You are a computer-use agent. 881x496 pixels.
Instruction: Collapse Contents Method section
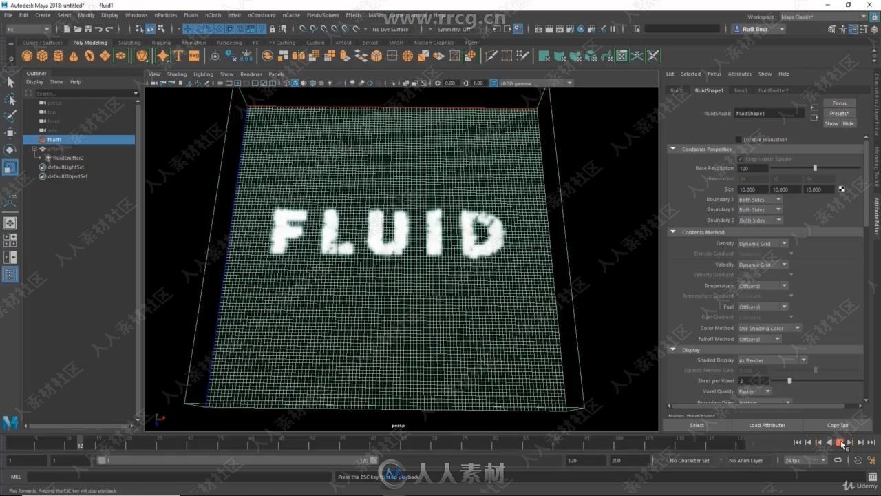[x=673, y=232]
